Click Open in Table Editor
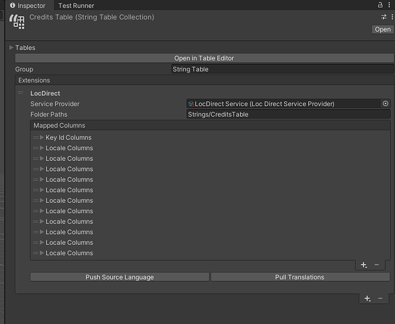The image size is (395, 324). (x=204, y=58)
